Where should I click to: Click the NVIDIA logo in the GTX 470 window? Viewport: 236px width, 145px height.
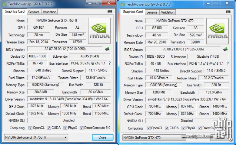pyautogui.click(x=218, y=31)
